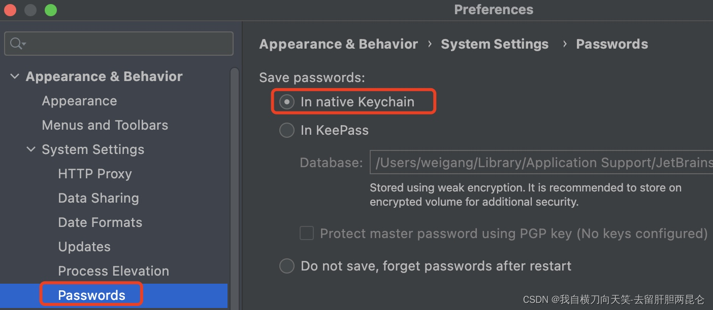Open Menus and Toolbars settings
Viewport: 713px width, 310px height.
[105, 125]
